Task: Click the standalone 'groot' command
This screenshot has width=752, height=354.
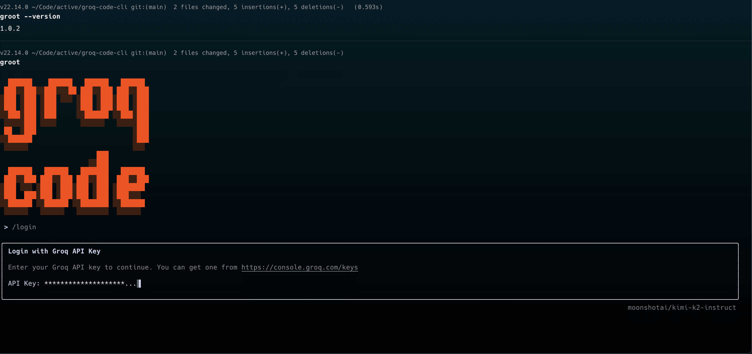Action: 10,62
